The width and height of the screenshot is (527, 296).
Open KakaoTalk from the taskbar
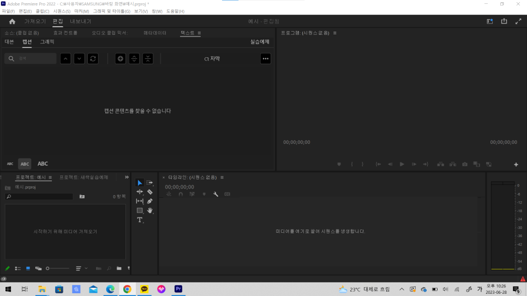(x=144, y=289)
